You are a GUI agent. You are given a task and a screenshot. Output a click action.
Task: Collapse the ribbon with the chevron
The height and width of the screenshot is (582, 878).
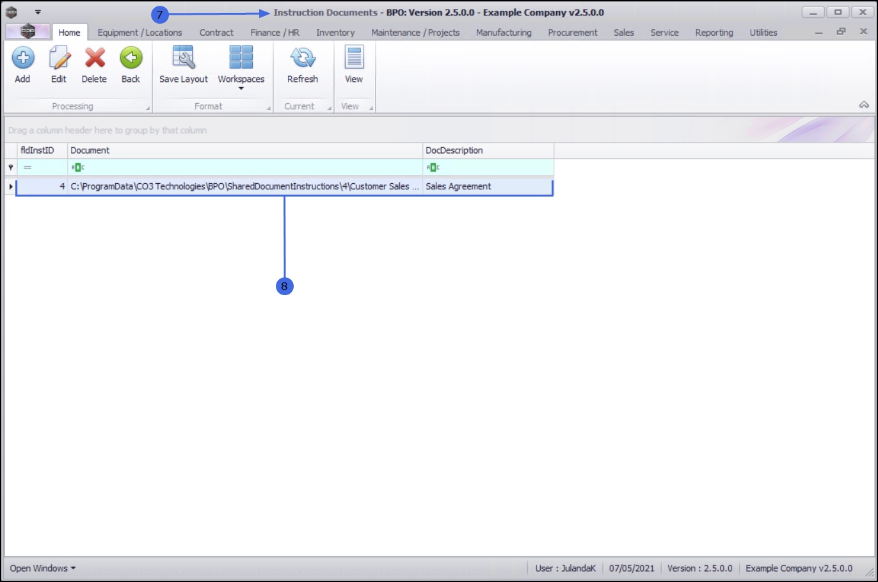click(x=864, y=105)
